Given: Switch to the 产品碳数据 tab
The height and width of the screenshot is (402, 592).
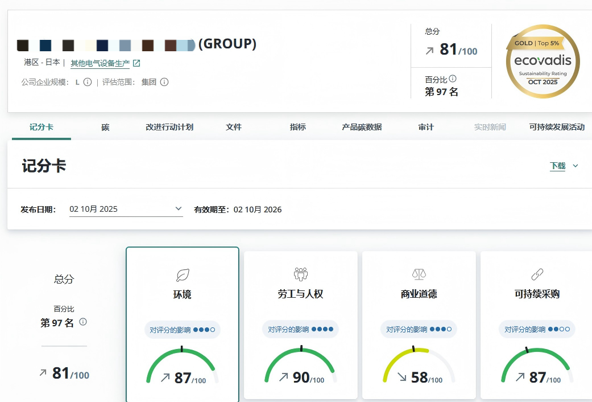Looking at the screenshot, I should [x=362, y=128].
